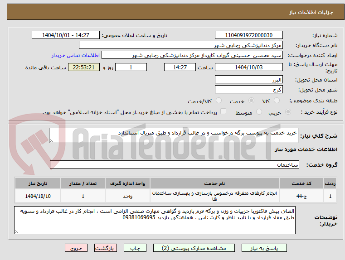Click the resize handle of توضیحات خریدار box
The width and height of the screenshot is (345, 260).
tap(16, 231)
